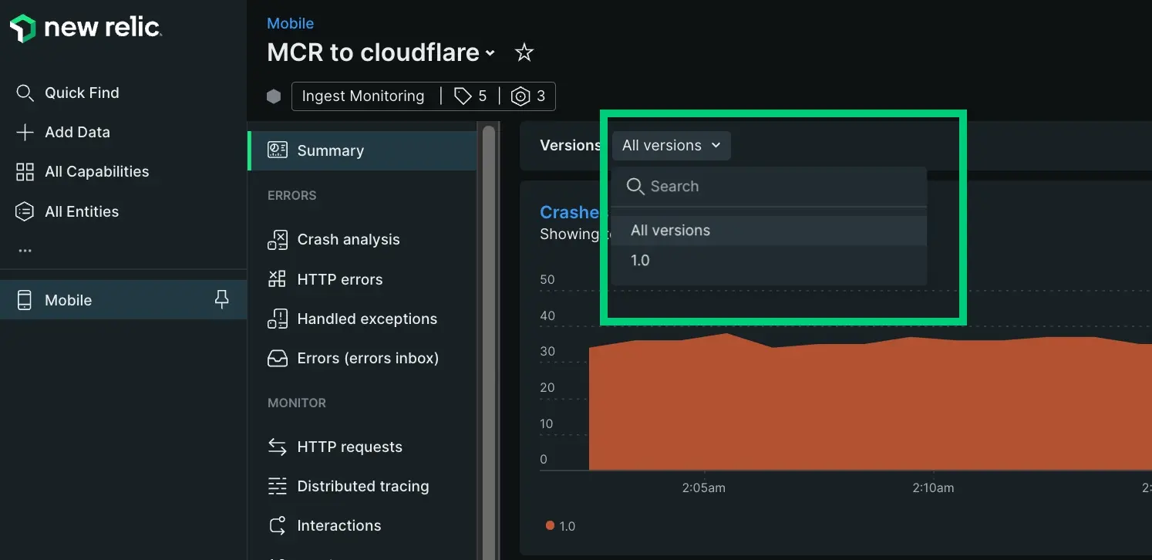Expand the MCR to cloudflare entity dropdown
The width and height of the screenshot is (1152, 560).
pos(490,53)
